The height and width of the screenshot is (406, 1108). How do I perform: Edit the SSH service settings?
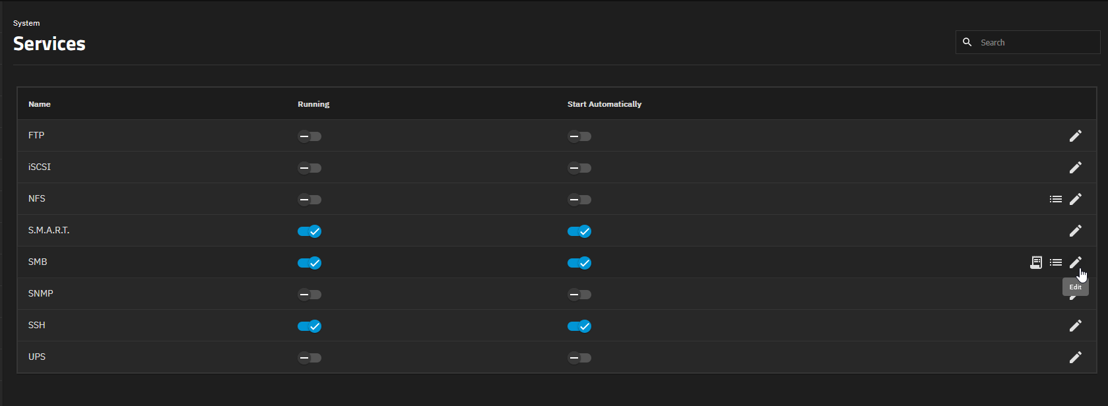tap(1075, 326)
